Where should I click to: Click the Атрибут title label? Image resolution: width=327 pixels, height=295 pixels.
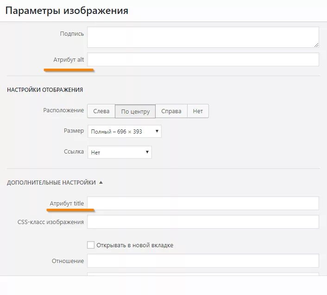click(67, 203)
